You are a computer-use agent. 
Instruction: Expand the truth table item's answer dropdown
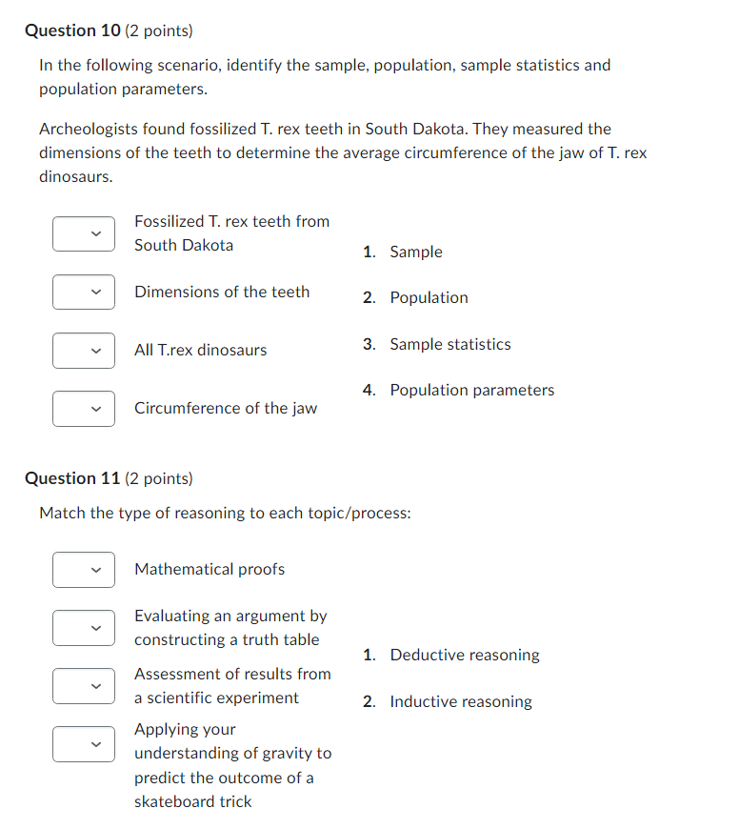pos(84,628)
